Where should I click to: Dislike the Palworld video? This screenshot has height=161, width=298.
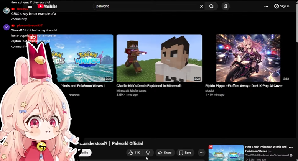tap(148, 153)
